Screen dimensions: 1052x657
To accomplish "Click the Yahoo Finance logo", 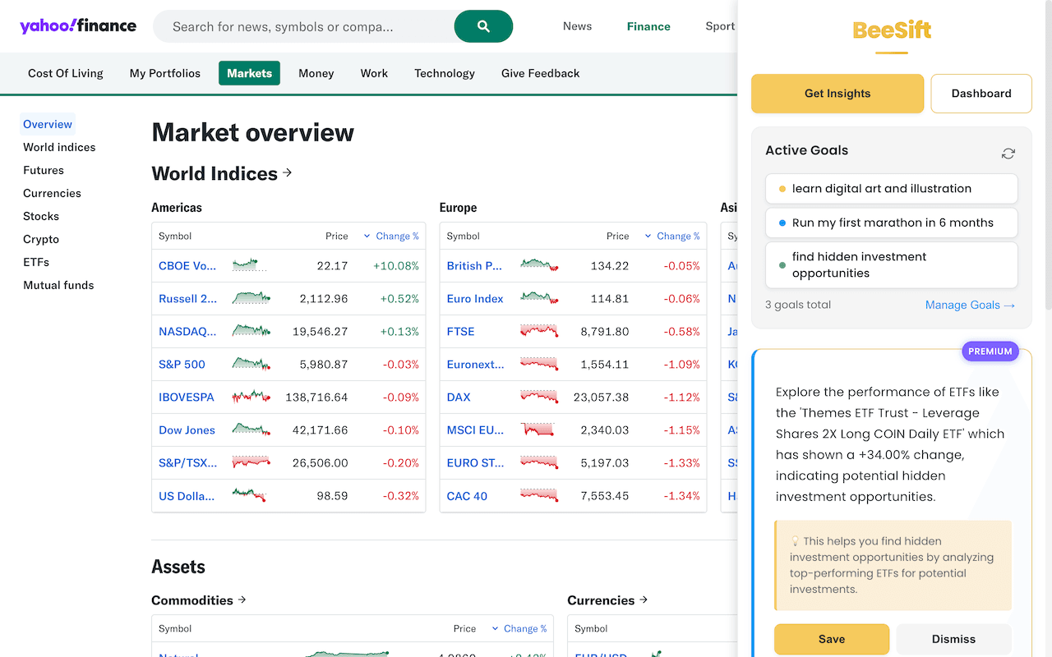I will point(78,25).
